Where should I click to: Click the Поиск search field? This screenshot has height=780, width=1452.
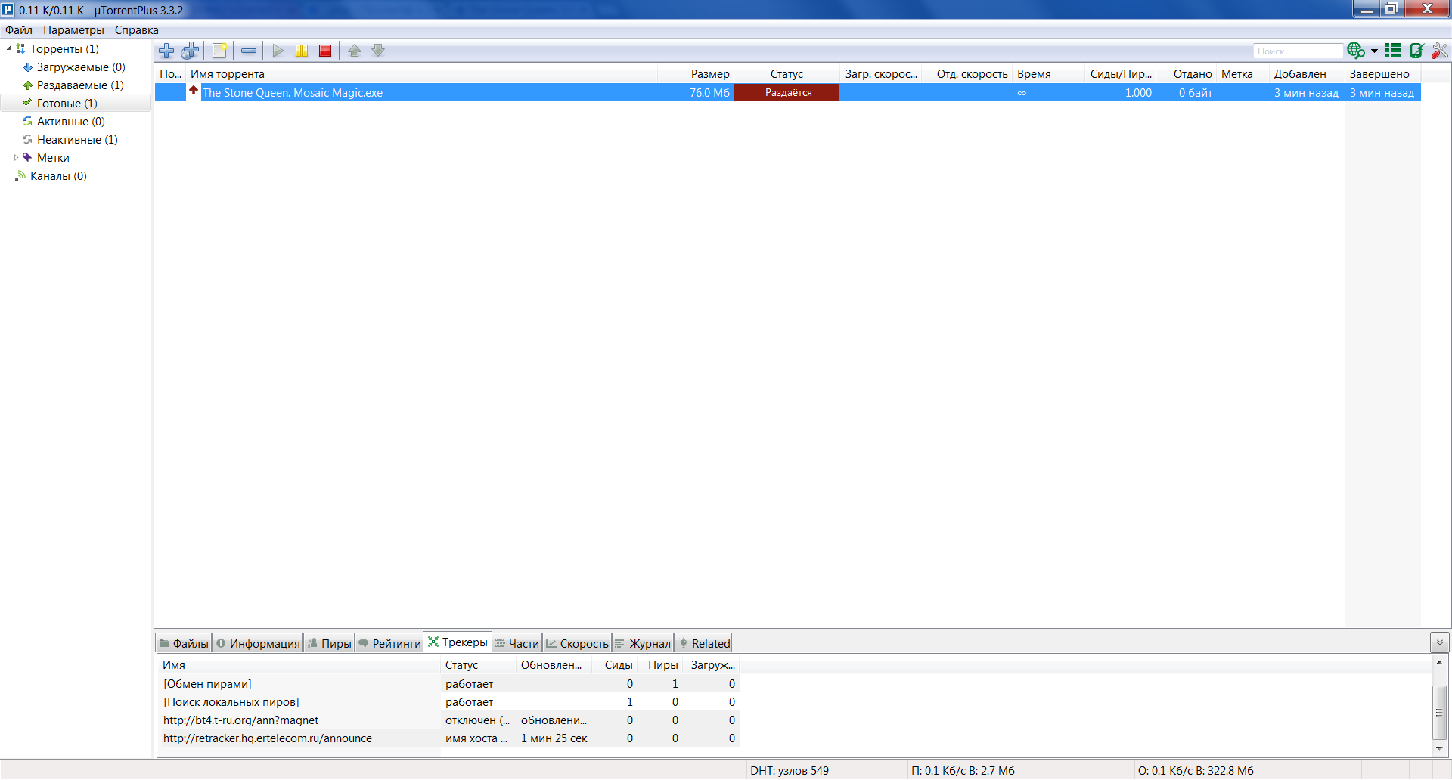[x=1298, y=51]
